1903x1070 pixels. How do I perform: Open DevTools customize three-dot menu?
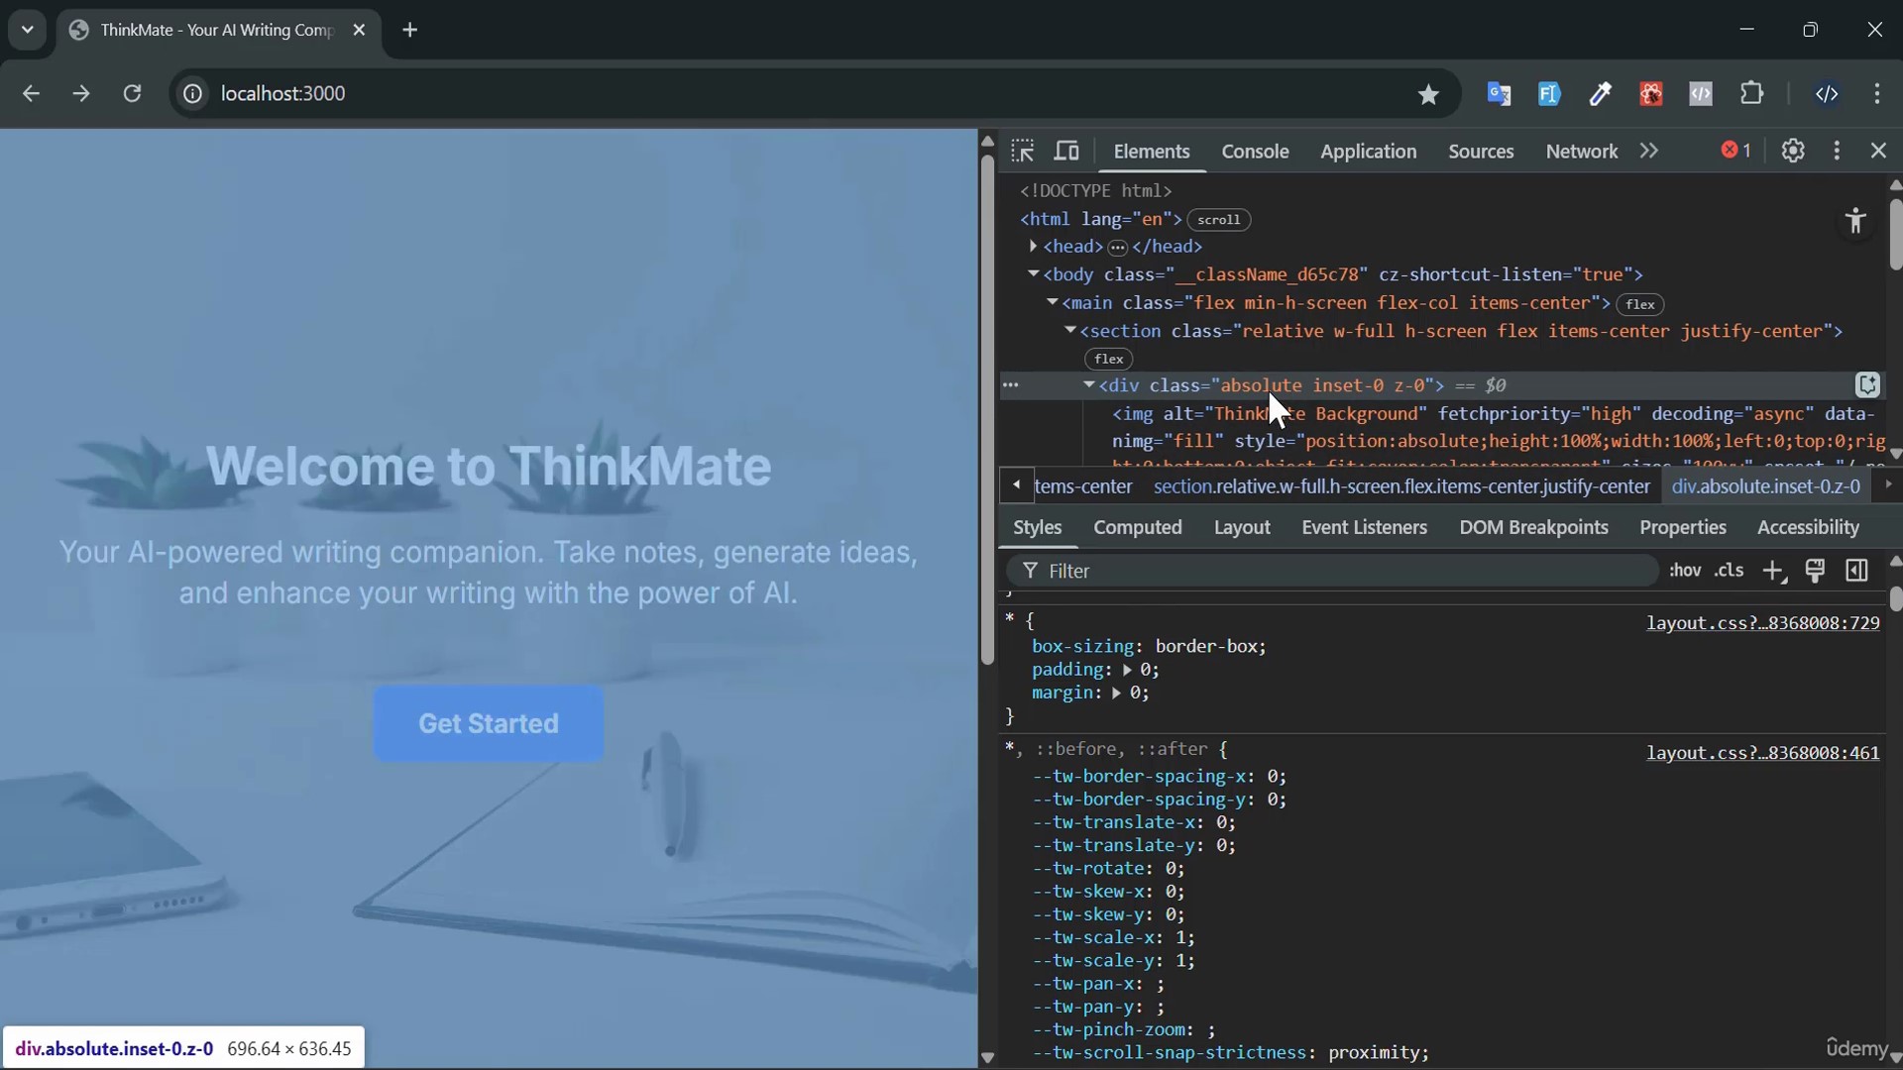click(1837, 151)
